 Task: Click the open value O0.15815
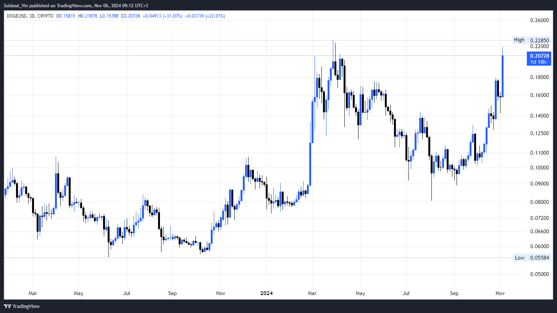click(66, 16)
